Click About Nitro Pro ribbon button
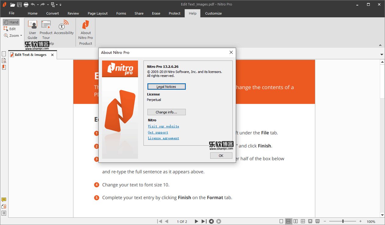Viewport: 385px width, 225px height. click(x=86, y=30)
